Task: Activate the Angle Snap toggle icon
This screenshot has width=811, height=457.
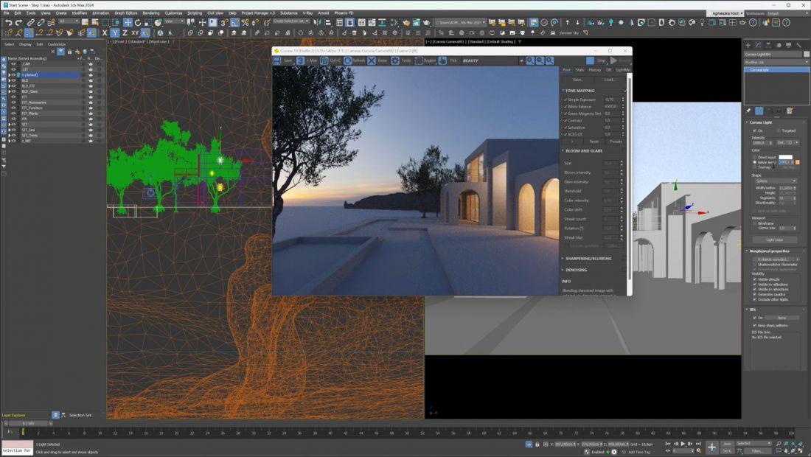Action: 234,23
